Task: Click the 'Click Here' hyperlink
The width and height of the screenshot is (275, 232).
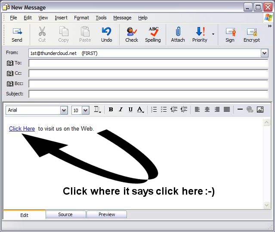Action: pos(22,129)
